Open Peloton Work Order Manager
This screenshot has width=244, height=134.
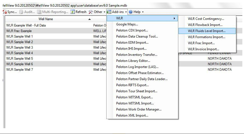[142, 109]
